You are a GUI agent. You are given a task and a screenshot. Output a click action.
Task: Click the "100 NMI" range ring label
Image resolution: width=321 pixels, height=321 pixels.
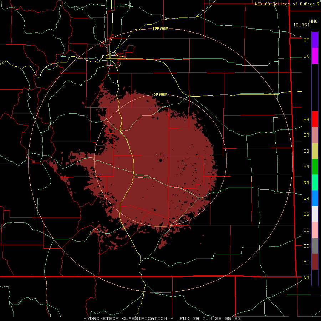[160, 28]
